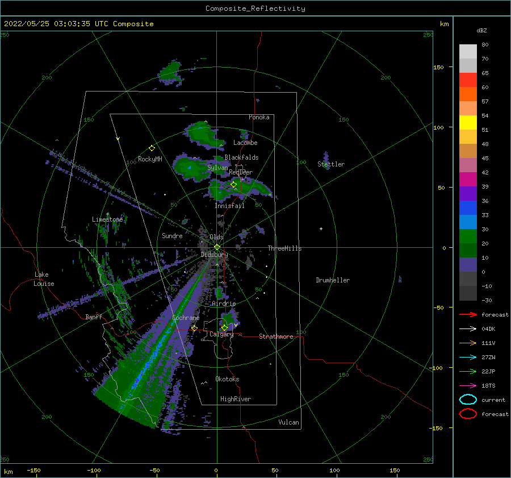The width and height of the screenshot is (511, 478).
Task: Click the red forecast arrow in the legend
Action: point(468,314)
